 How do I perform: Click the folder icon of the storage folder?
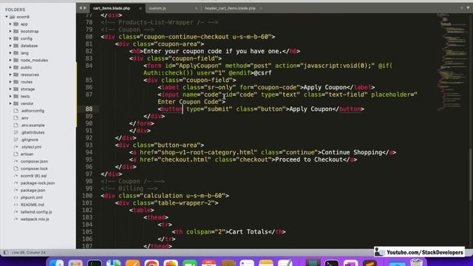coord(16,89)
